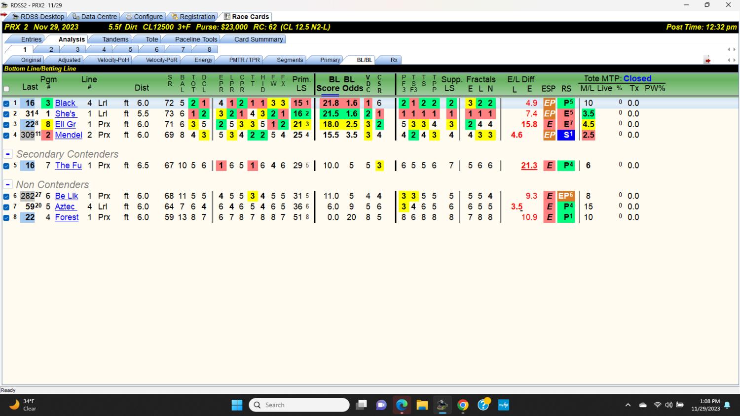The height and width of the screenshot is (416, 740).
Task: Open Microsoft Edge from taskbar
Action: click(x=402, y=405)
